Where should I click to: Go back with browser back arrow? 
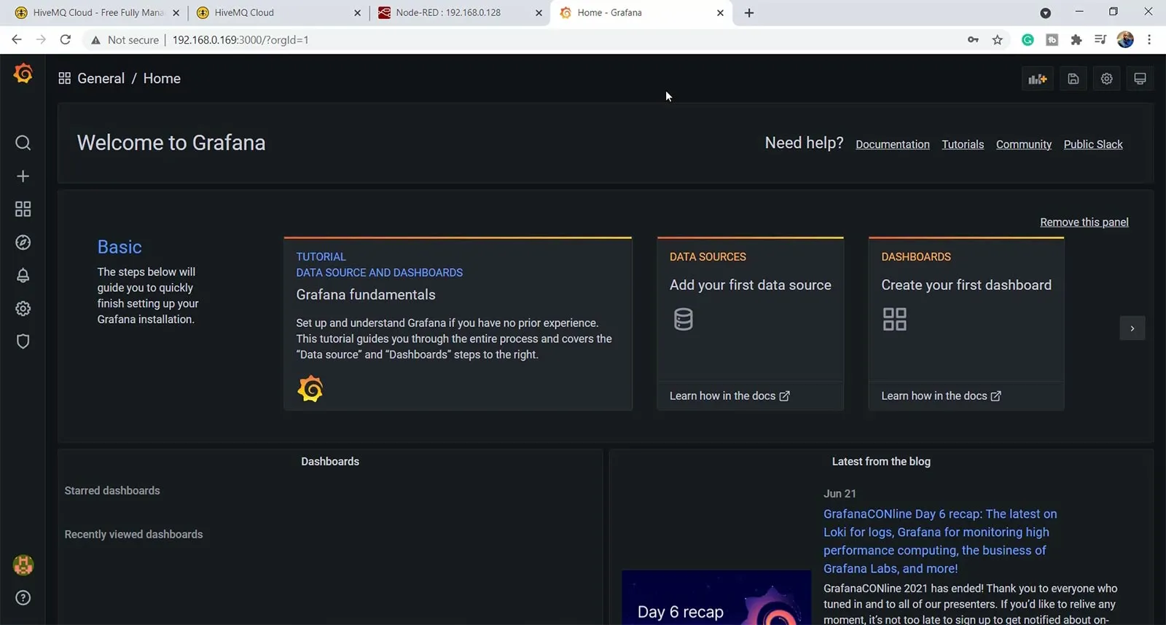17,40
